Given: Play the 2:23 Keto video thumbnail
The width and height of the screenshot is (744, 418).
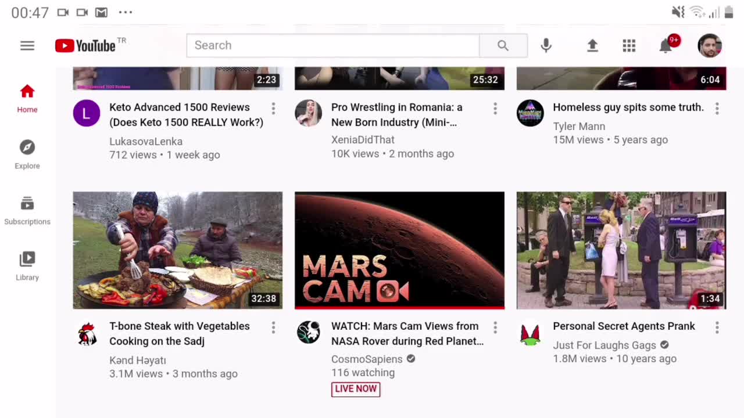Looking at the screenshot, I should pyautogui.click(x=177, y=78).
